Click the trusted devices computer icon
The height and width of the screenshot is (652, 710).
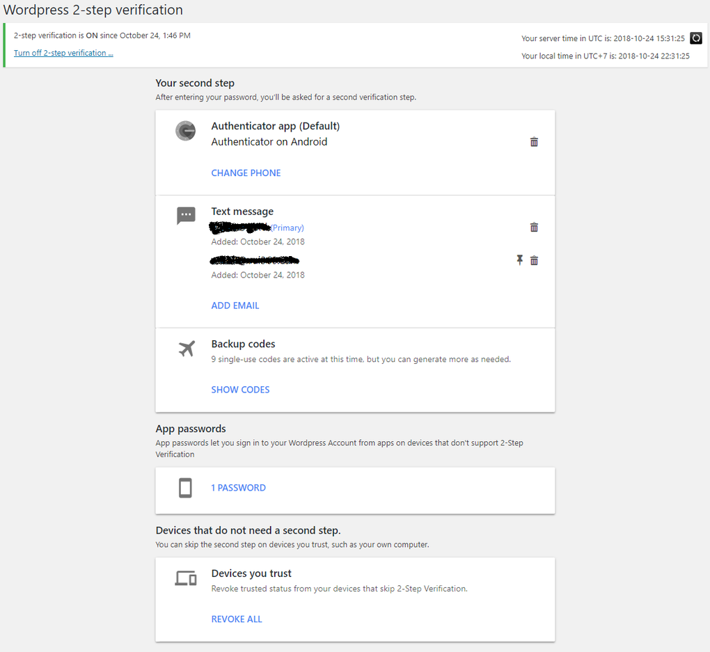(x=185, y=578)
